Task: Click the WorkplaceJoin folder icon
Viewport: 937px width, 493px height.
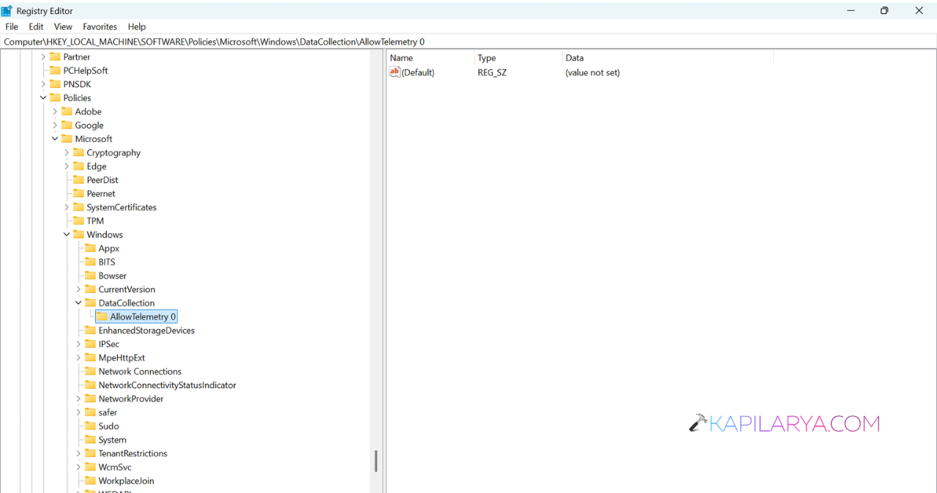Action: (90, 481)
